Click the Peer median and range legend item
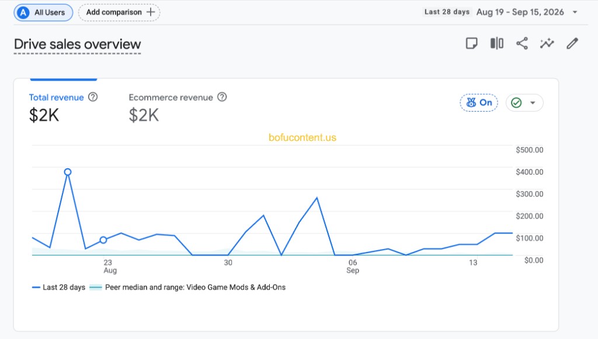Screen dimensions: 598x339 187,287
